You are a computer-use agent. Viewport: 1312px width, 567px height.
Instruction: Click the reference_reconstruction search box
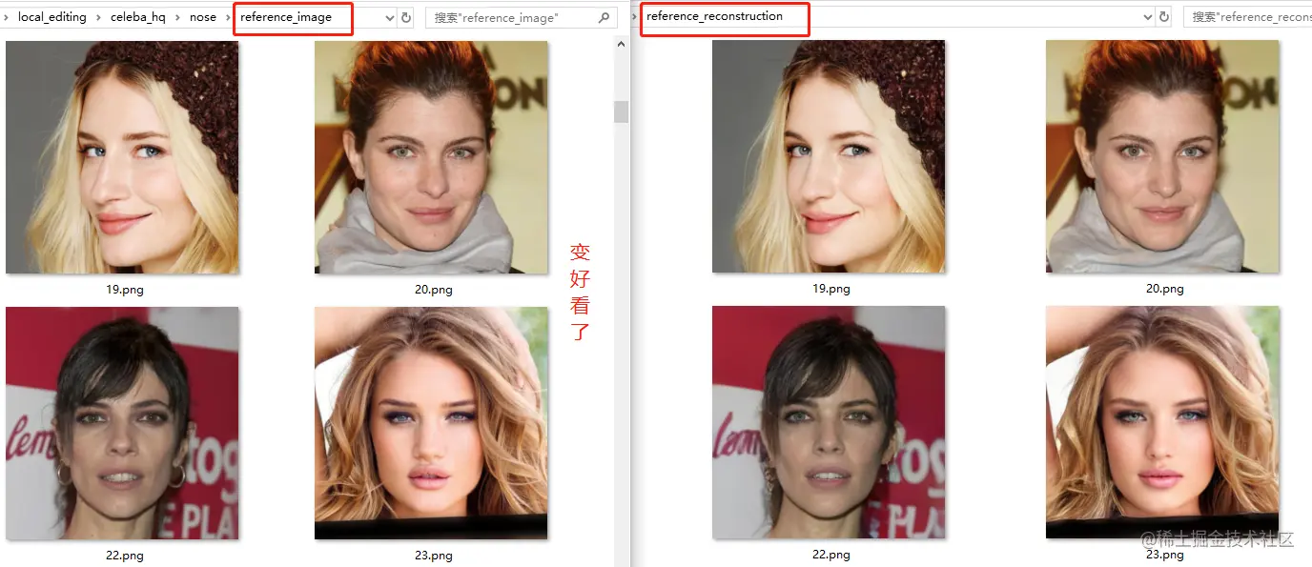1248,17
